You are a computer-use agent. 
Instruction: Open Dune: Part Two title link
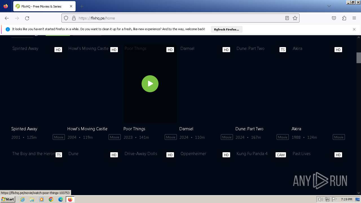[x=249, y=129]
